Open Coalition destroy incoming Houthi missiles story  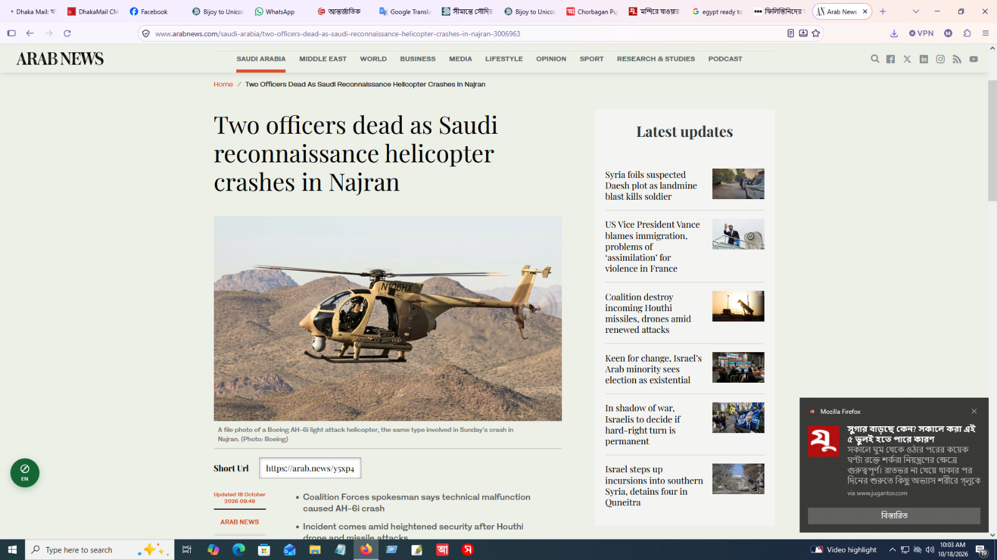648,314
